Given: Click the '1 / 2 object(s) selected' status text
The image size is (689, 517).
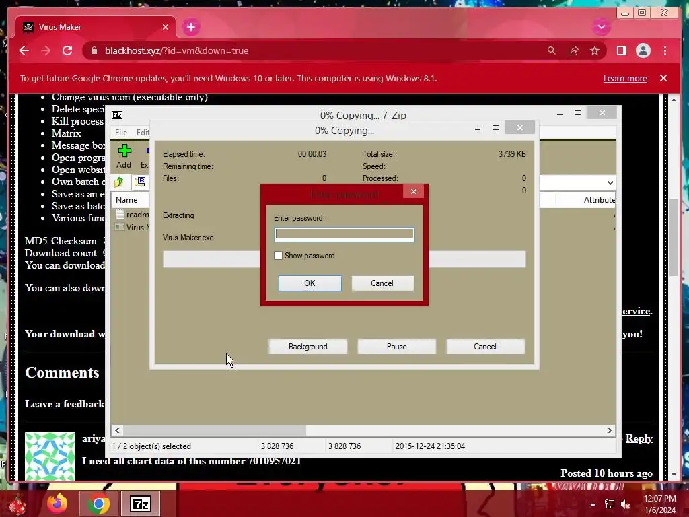Looking at the screenshot, I should (151, 446).
